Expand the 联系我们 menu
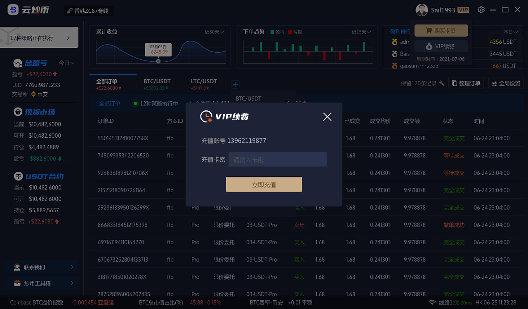528x309 pixels. [41, 267]
